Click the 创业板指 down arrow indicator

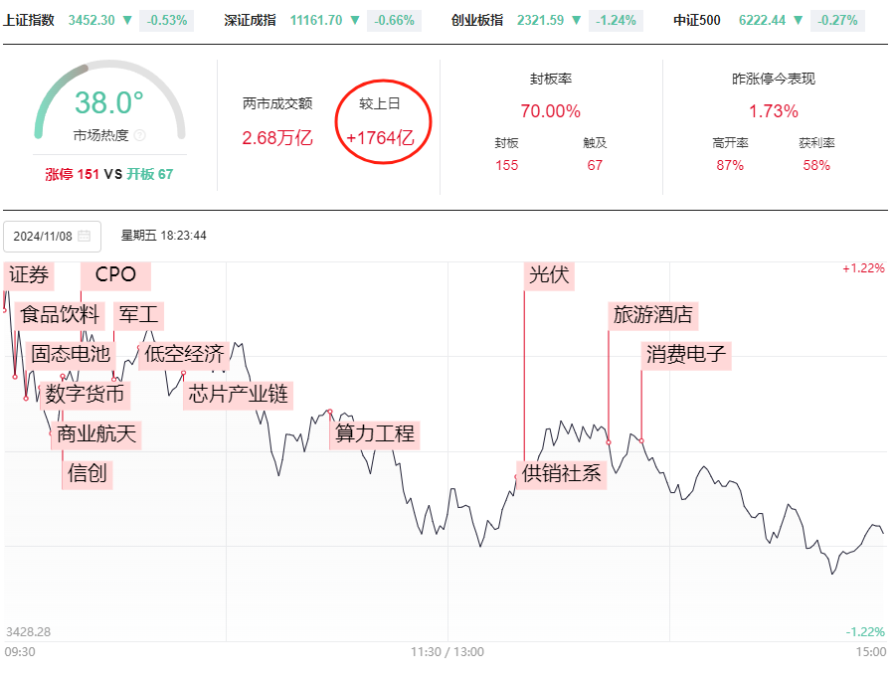(576, 20)
